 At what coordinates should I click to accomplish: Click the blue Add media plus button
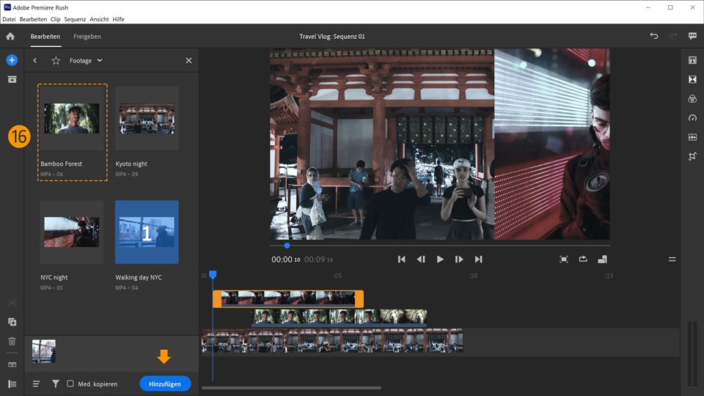[12, 60]
